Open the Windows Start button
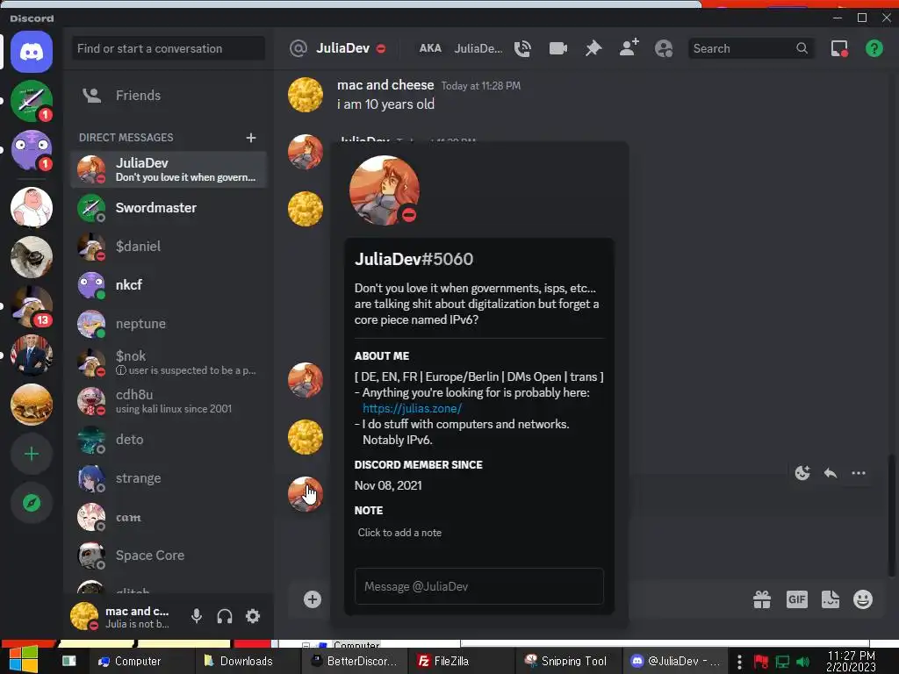Image resolution: width=899 pixels, height=674 pixels. coord(24,660)
